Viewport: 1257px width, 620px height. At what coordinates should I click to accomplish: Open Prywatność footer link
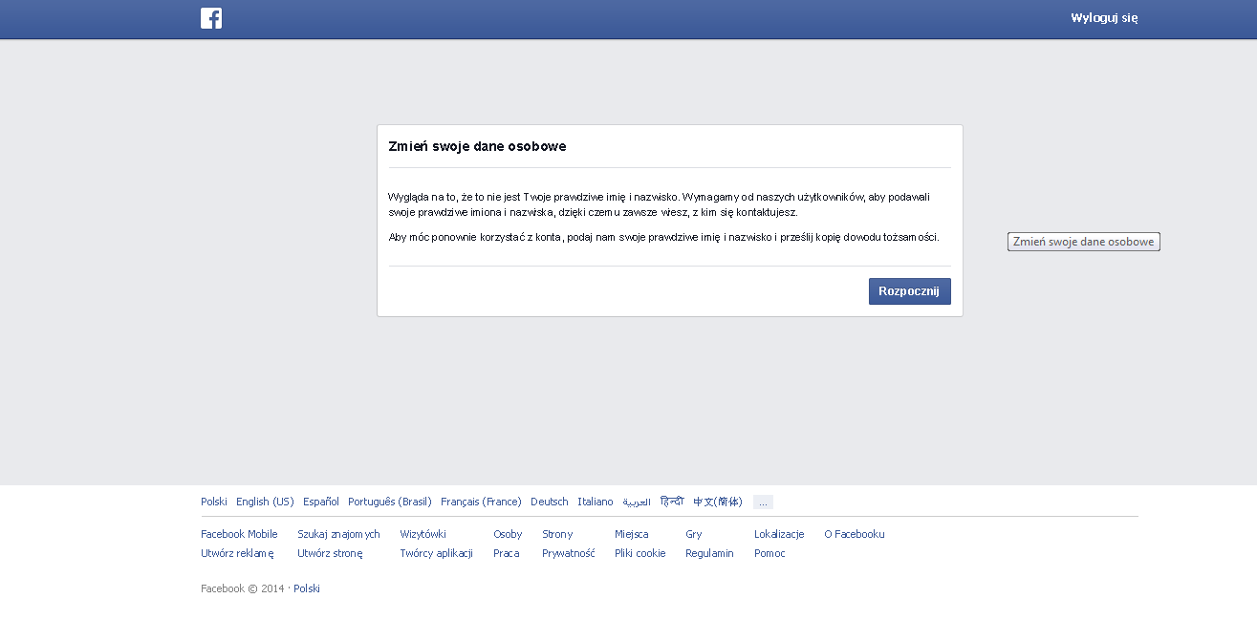(569, 553)
